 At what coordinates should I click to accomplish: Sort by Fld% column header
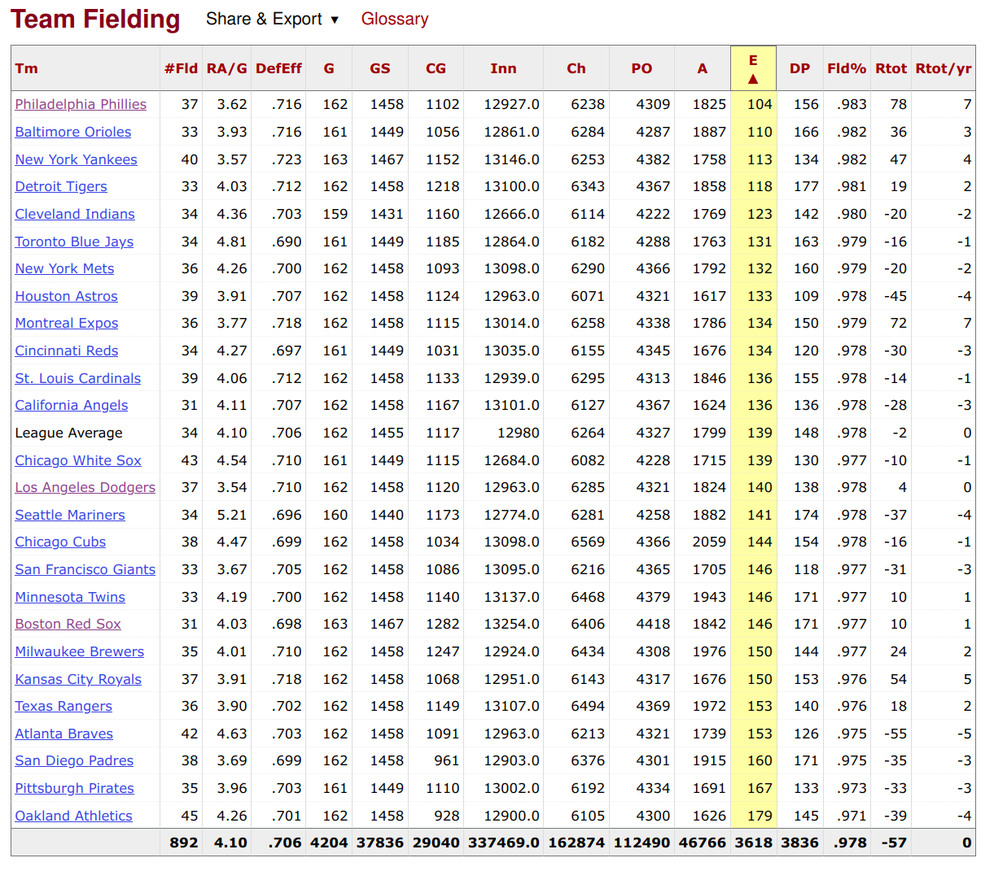(x=847, y=68)
